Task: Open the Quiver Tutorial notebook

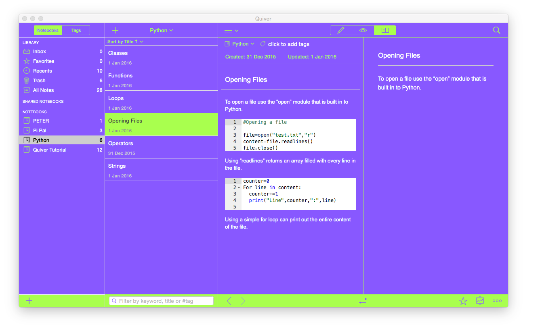Action: point(62,150)
